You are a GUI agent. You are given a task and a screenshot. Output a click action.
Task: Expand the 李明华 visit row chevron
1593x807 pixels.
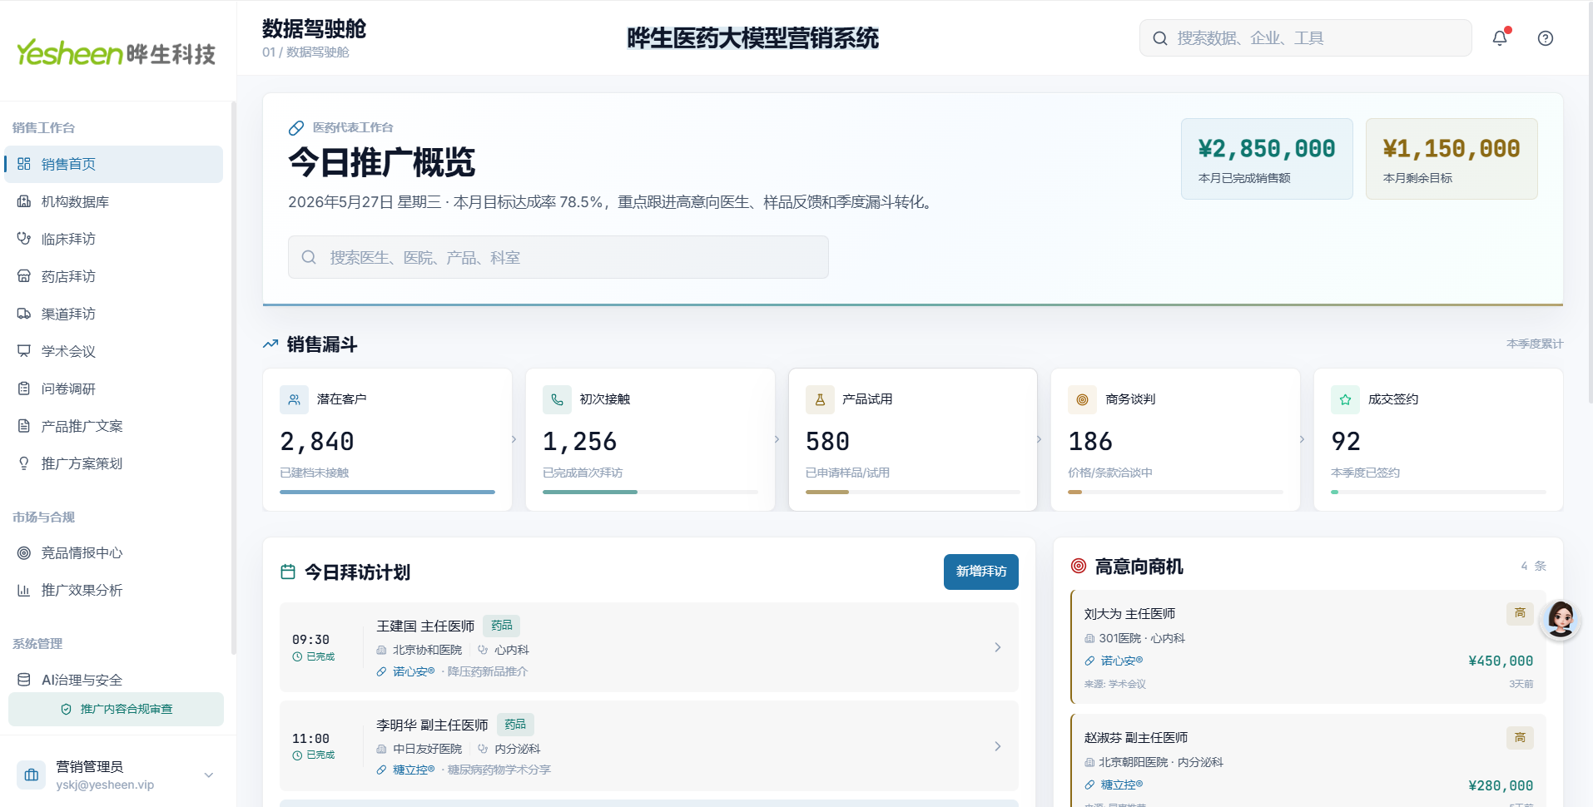click(997, 746)
